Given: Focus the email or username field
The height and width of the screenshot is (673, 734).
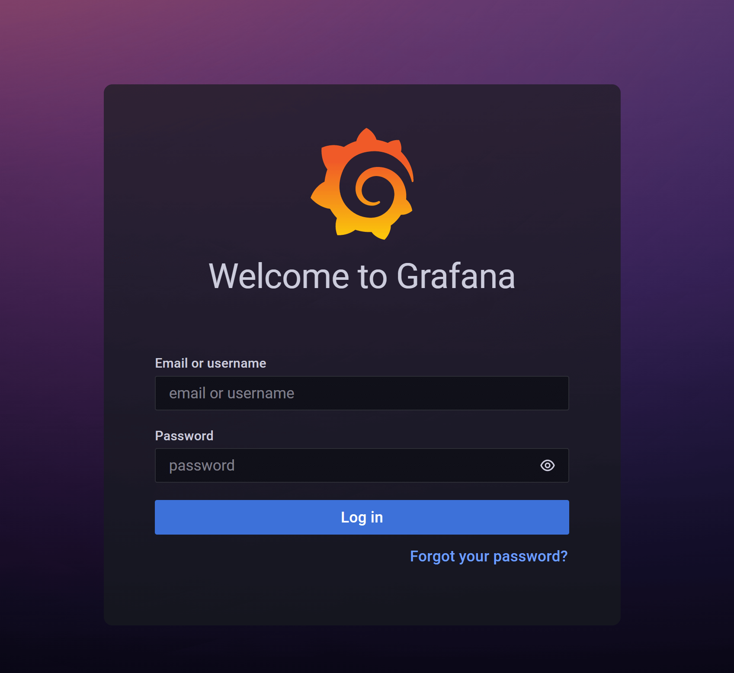Looking at the screenshot, I should tap(362, 393).
